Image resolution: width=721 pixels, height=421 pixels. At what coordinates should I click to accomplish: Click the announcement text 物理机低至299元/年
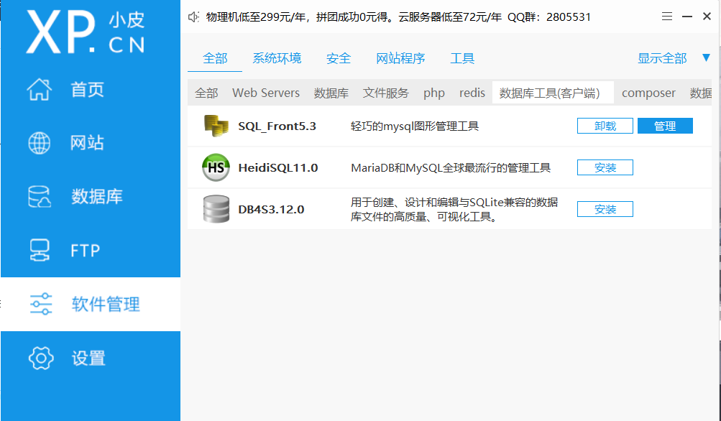(x=256, y=17)
